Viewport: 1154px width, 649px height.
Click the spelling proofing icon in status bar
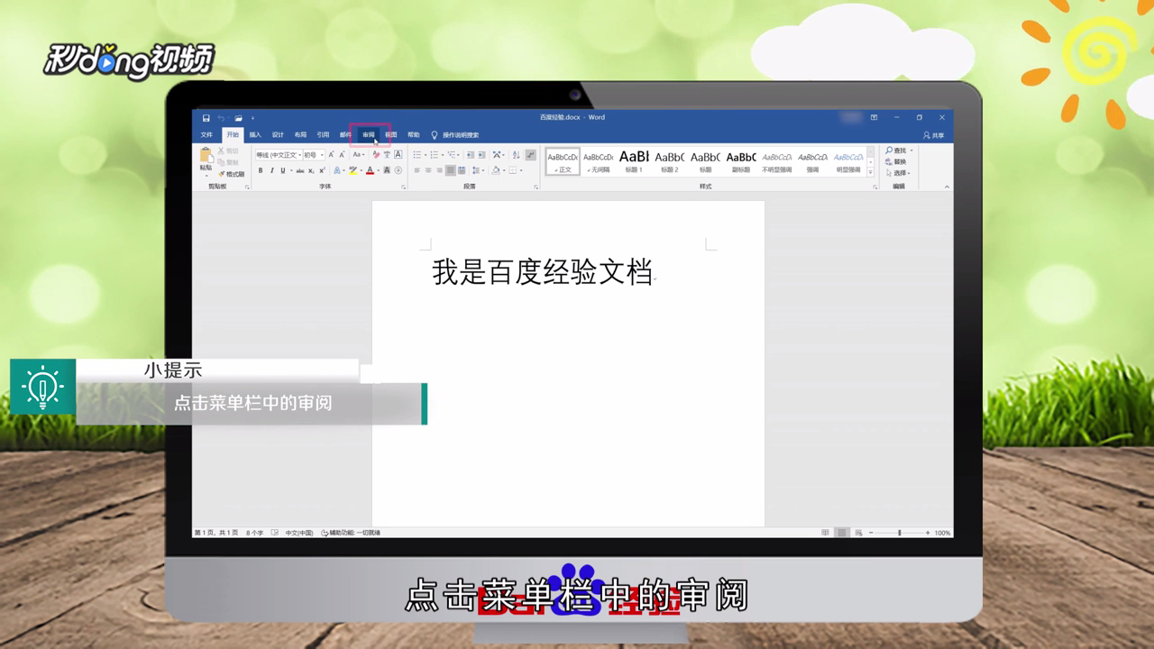274,533
